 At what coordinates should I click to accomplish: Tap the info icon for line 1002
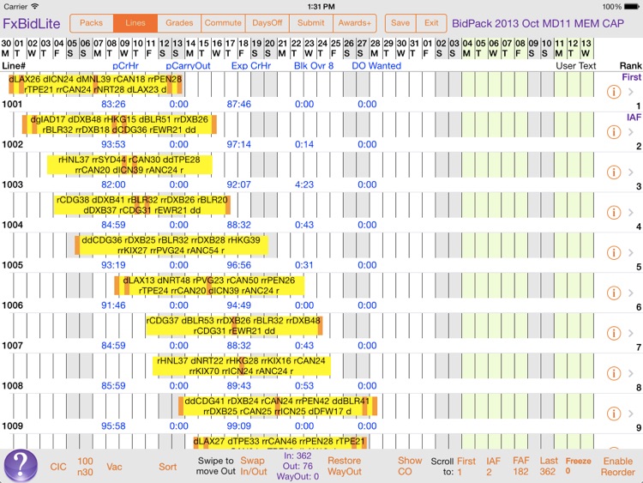point(614,132)
